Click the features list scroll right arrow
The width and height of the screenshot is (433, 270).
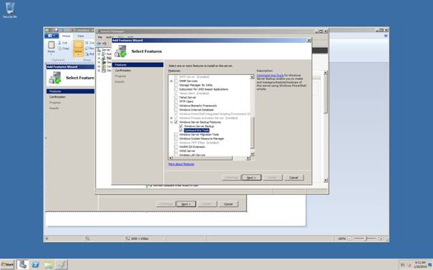(248, 158)
